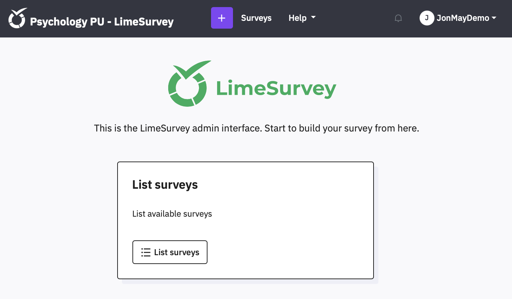Open the Surveys menu item
Viewport: 512px width, 299px height.
pyautogui.click(x=256, y=18)
